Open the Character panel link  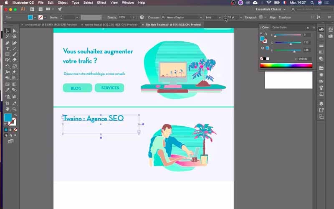153,18
